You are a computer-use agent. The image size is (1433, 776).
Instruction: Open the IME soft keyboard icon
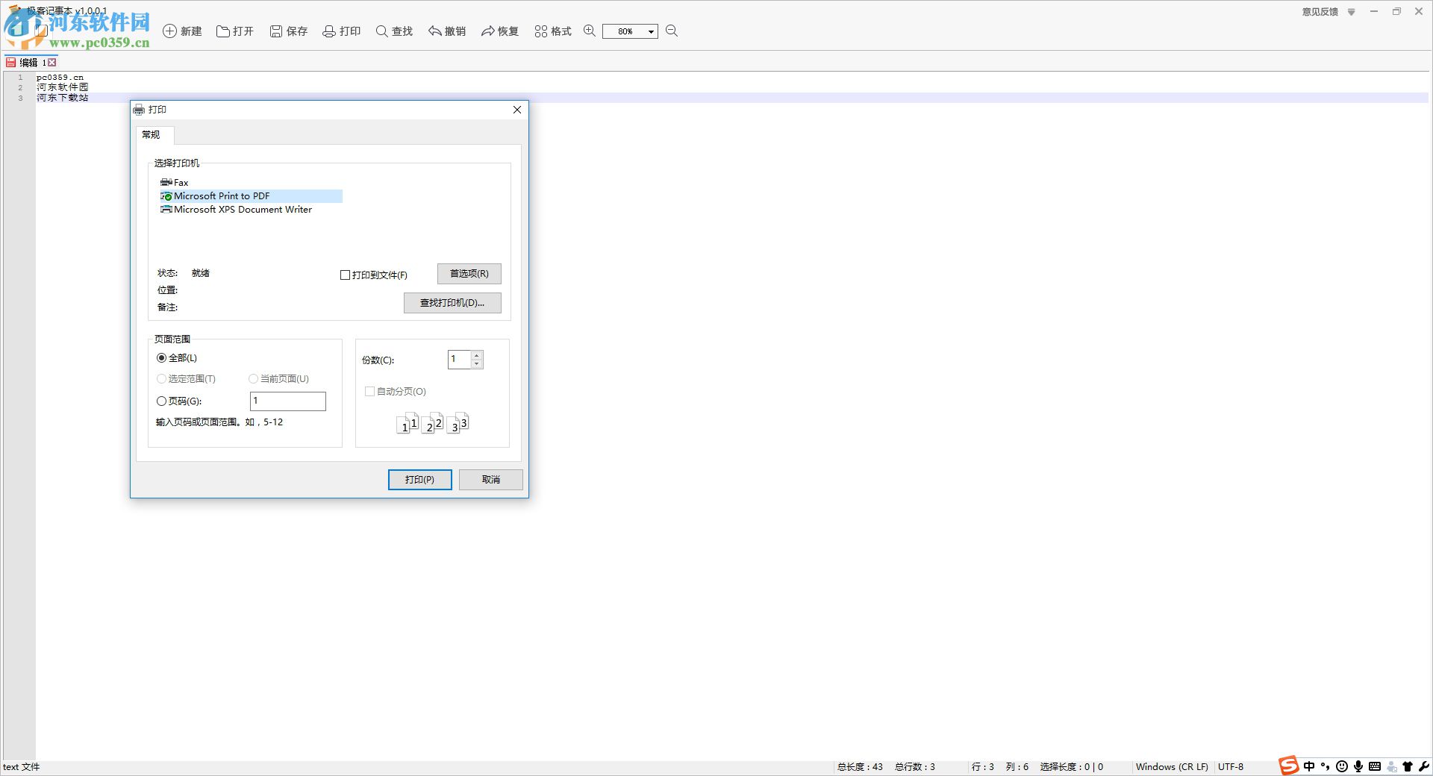[x=1375, y=766]
